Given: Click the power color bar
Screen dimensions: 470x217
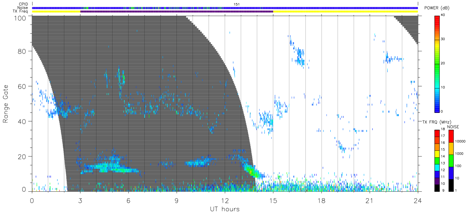Looking at the screenshot, I should [437, 64].
